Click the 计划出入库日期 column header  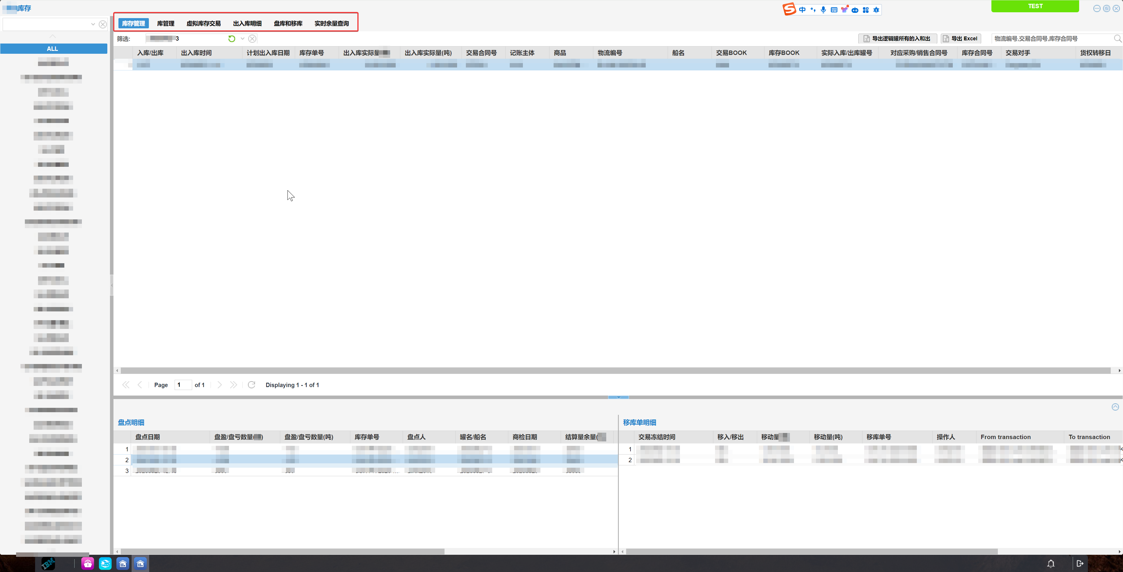(268, 53)
